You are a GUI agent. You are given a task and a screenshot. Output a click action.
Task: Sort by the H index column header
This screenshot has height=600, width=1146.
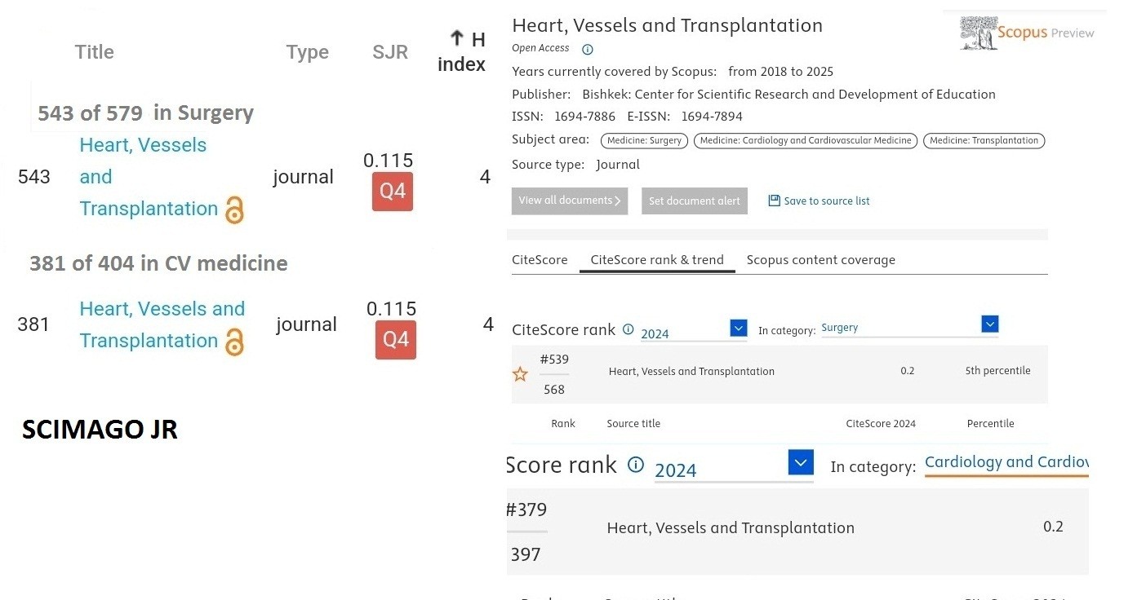(x=462, y=52)
